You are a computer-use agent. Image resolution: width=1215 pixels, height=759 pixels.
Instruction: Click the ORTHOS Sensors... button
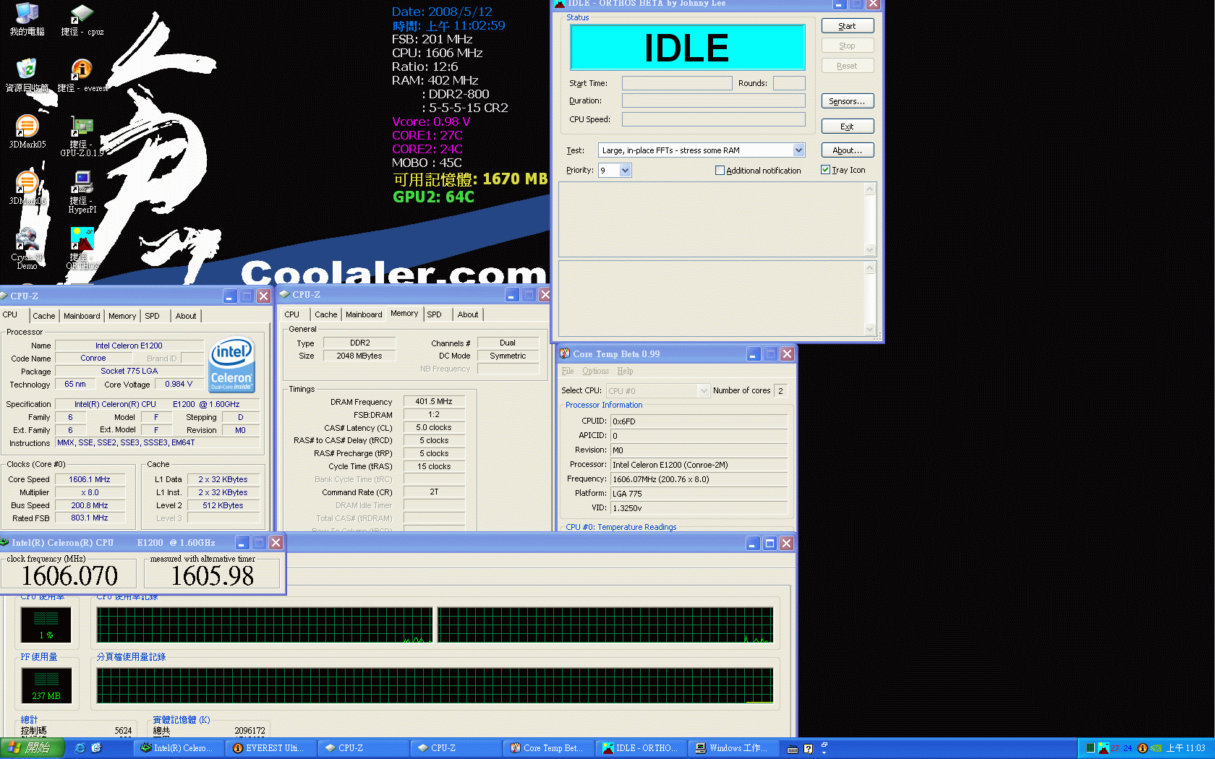tap(848, 101)
